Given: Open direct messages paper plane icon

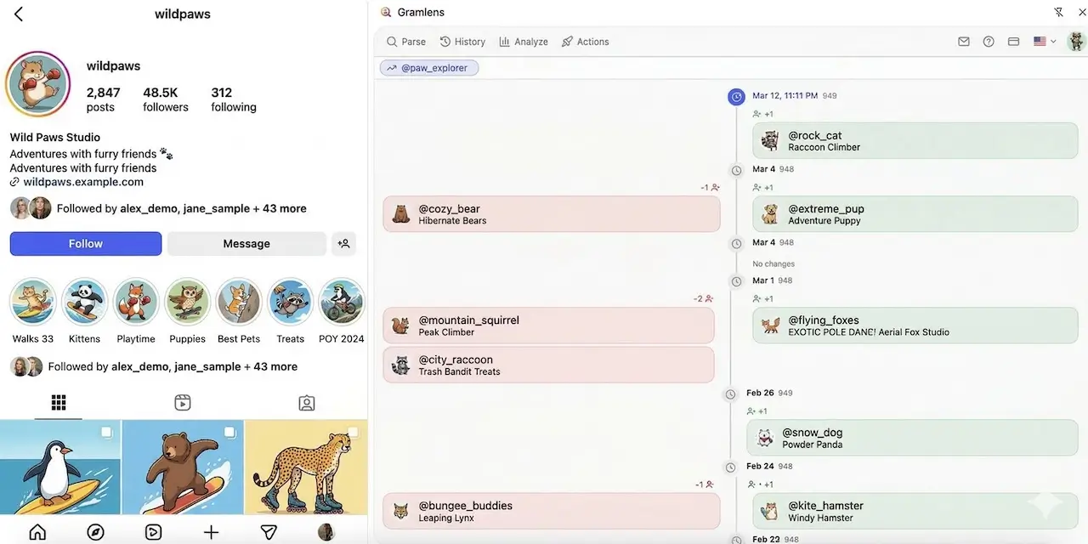Looking at the screenshot, I should click(269, 532).
